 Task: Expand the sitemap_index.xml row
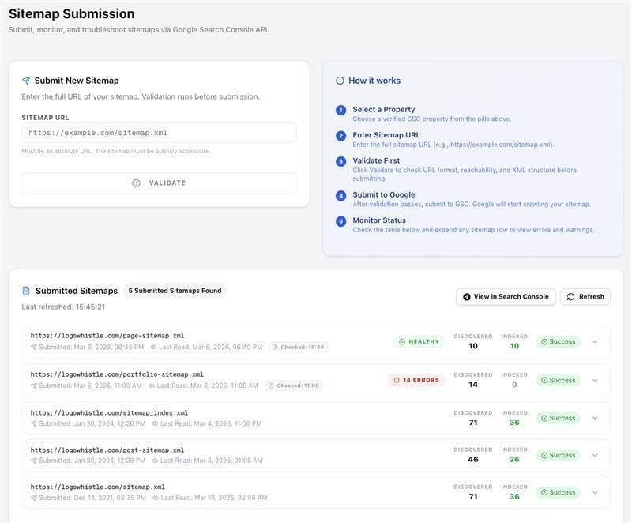(x=594, y=416)
